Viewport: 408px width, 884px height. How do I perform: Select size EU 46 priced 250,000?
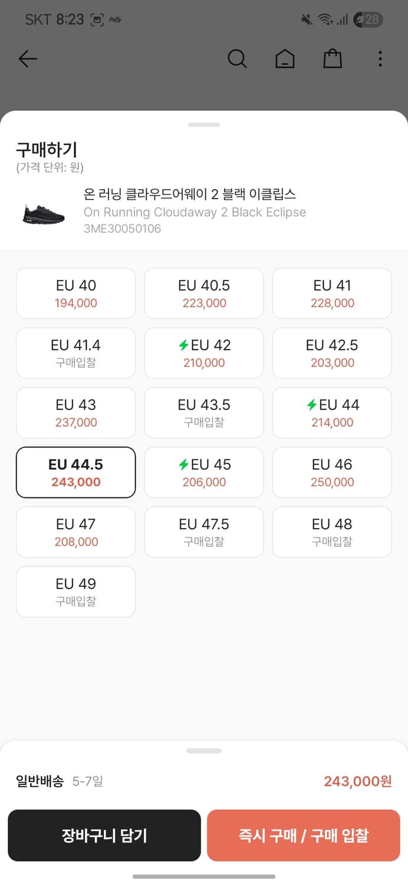tap(332, 473)
